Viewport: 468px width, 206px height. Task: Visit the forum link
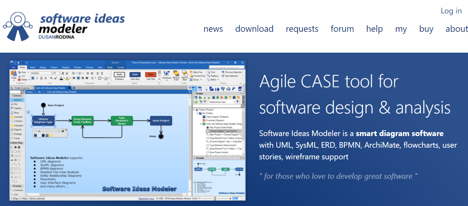coord(342,29)
